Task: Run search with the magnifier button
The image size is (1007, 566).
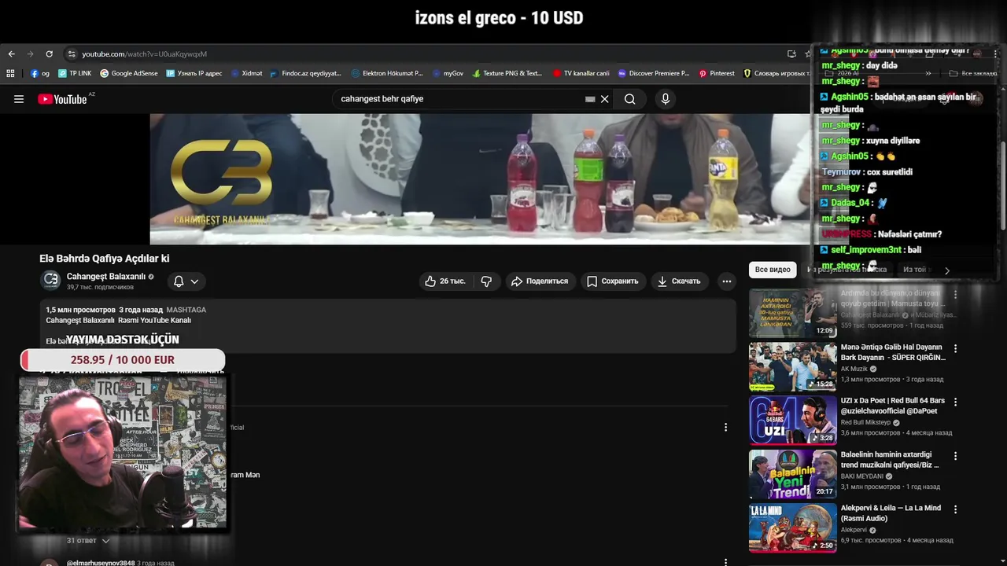Action: tap(629, 99)
